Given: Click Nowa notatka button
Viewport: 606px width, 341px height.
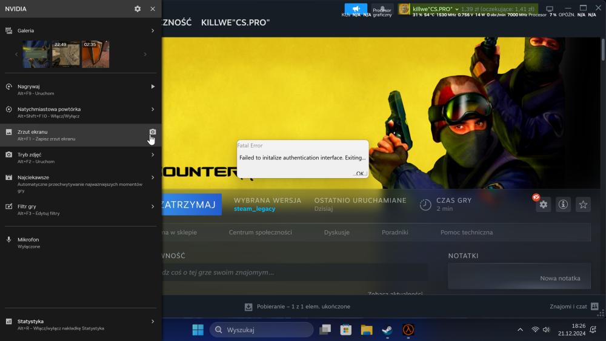Looking at the screenshot, I should [x=560, y=278].
